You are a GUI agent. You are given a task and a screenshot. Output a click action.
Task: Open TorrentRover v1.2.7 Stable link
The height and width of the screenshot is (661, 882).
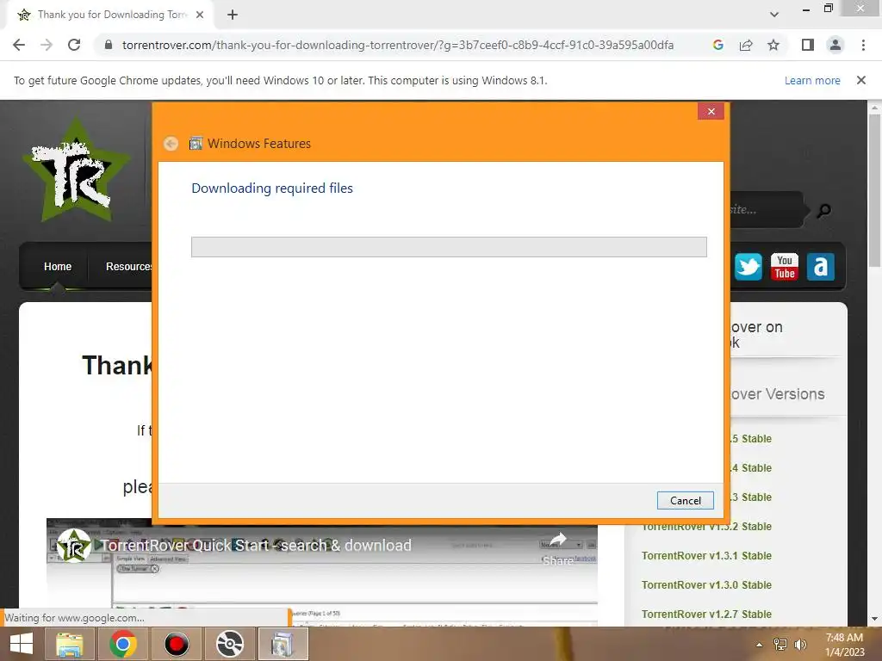706,615
